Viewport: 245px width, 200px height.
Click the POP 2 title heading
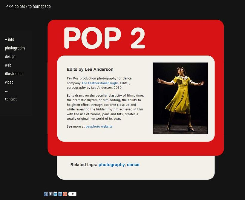(105, 38)
